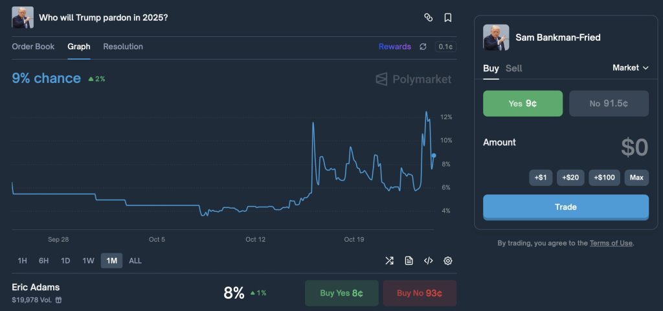Copy the market link icon

(428, 17)
